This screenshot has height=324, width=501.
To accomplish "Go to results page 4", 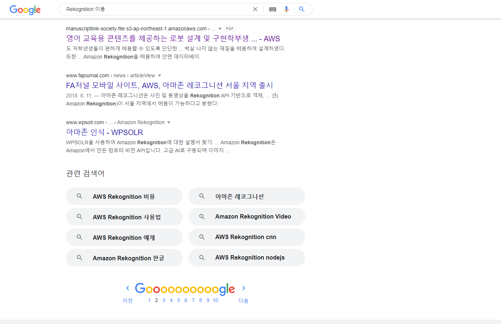I will click(171, 300).
